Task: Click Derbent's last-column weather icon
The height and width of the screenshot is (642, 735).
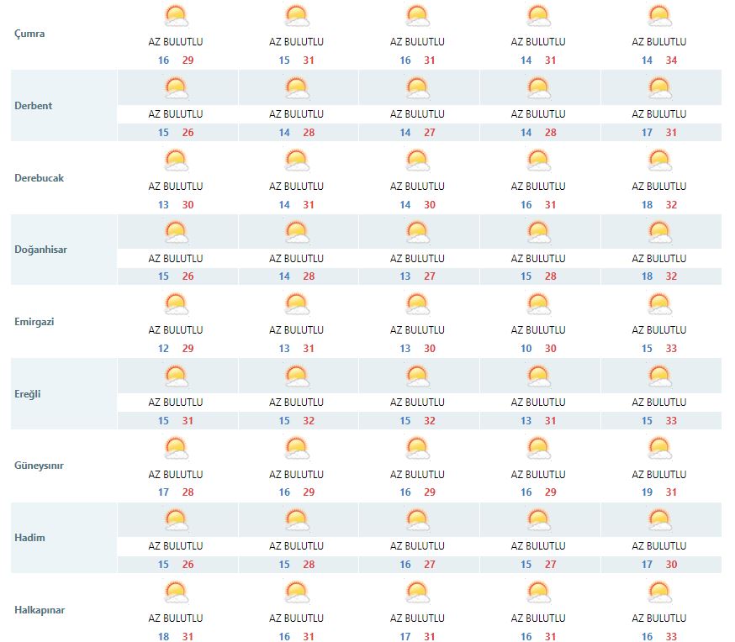Action: 660,88
